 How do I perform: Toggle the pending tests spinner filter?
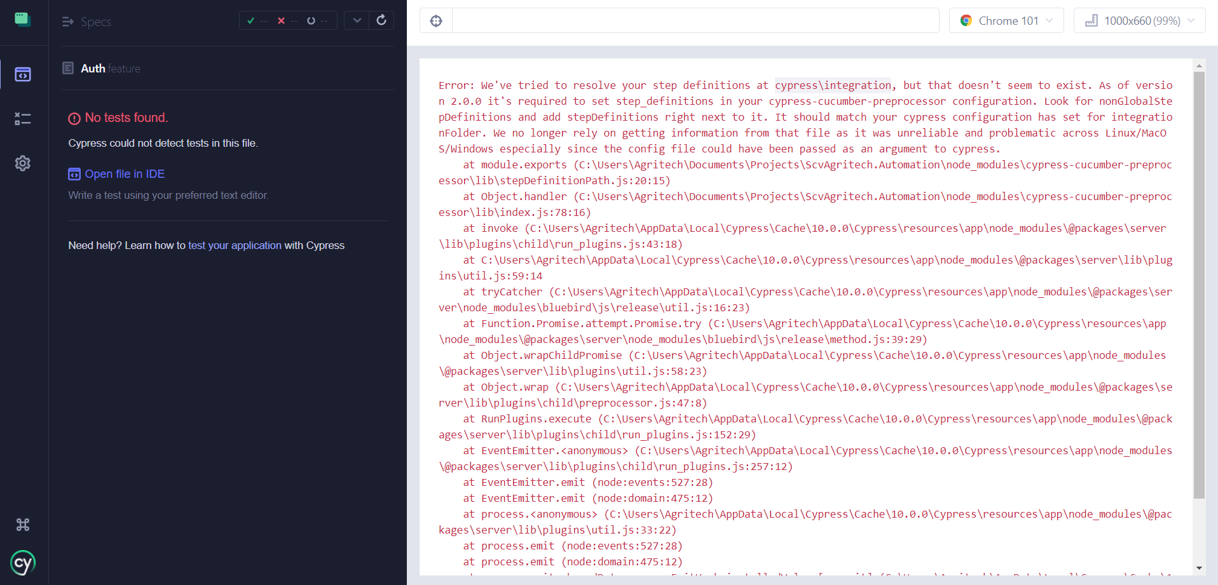311,20
